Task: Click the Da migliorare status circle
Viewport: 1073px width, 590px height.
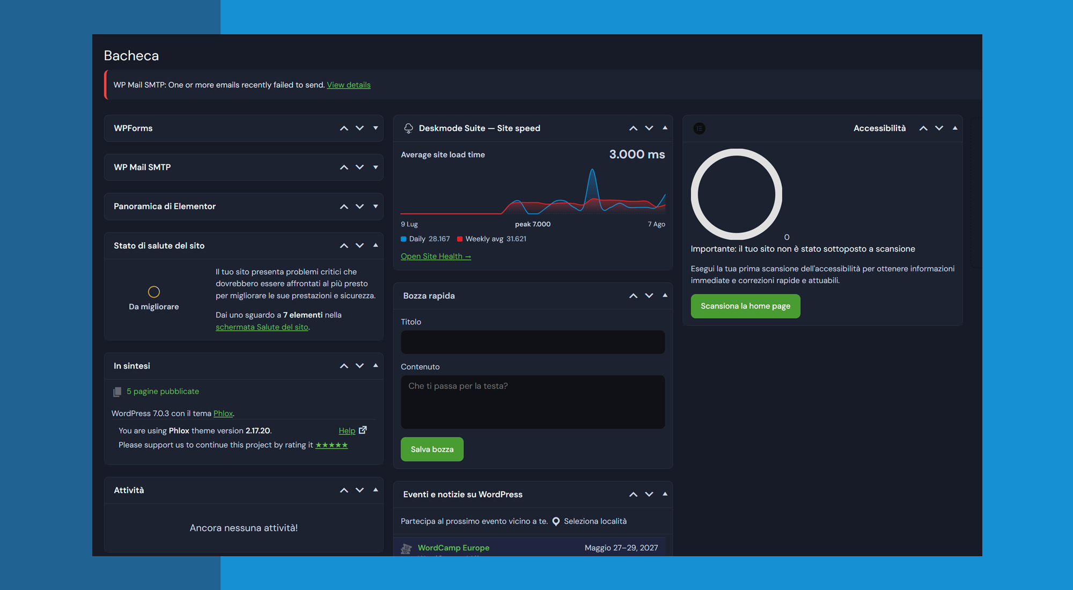Action: tap(154, 292)
